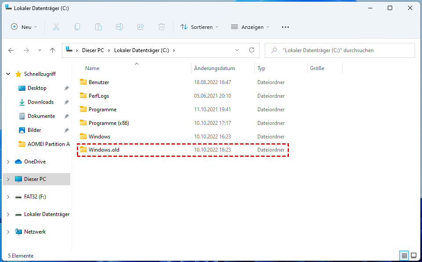Open the three-dots more options menu
This screenshot has width=422, height=262.
(285, 27)
